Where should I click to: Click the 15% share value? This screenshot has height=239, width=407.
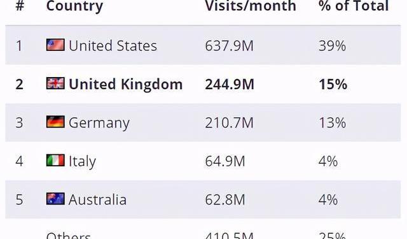click(333, 84)
